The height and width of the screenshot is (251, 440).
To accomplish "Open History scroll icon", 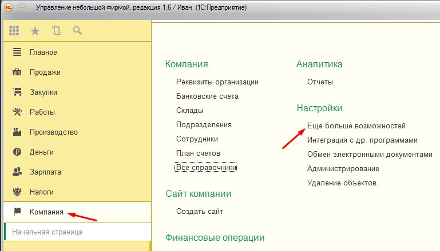I will (57, 30).
